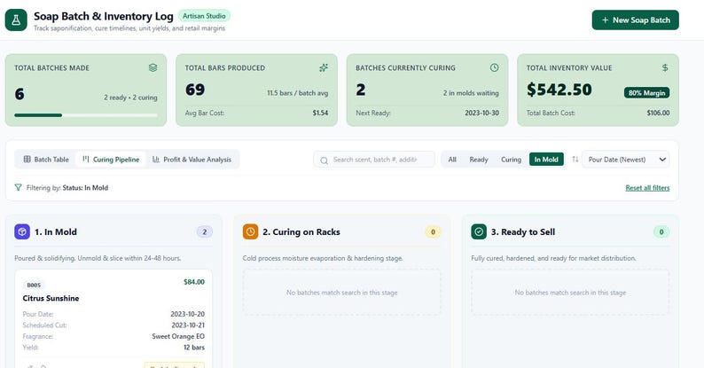Click the Artisan Studio badge

[x=204, y=16]
